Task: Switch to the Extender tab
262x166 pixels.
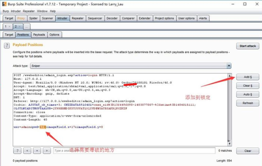Action: (145, 18)
